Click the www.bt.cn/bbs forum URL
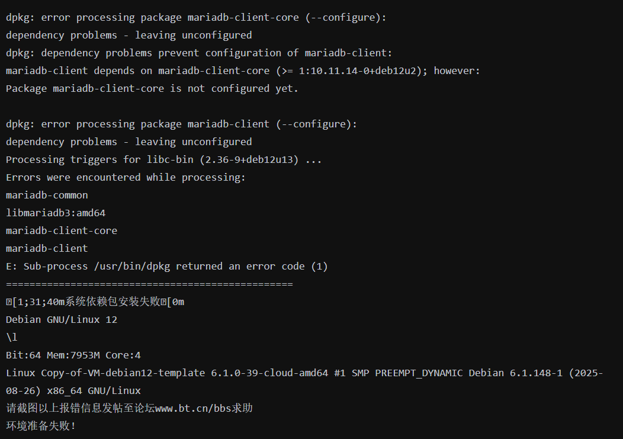This screenshot has width=623, height=439. (x=191, y=408)
